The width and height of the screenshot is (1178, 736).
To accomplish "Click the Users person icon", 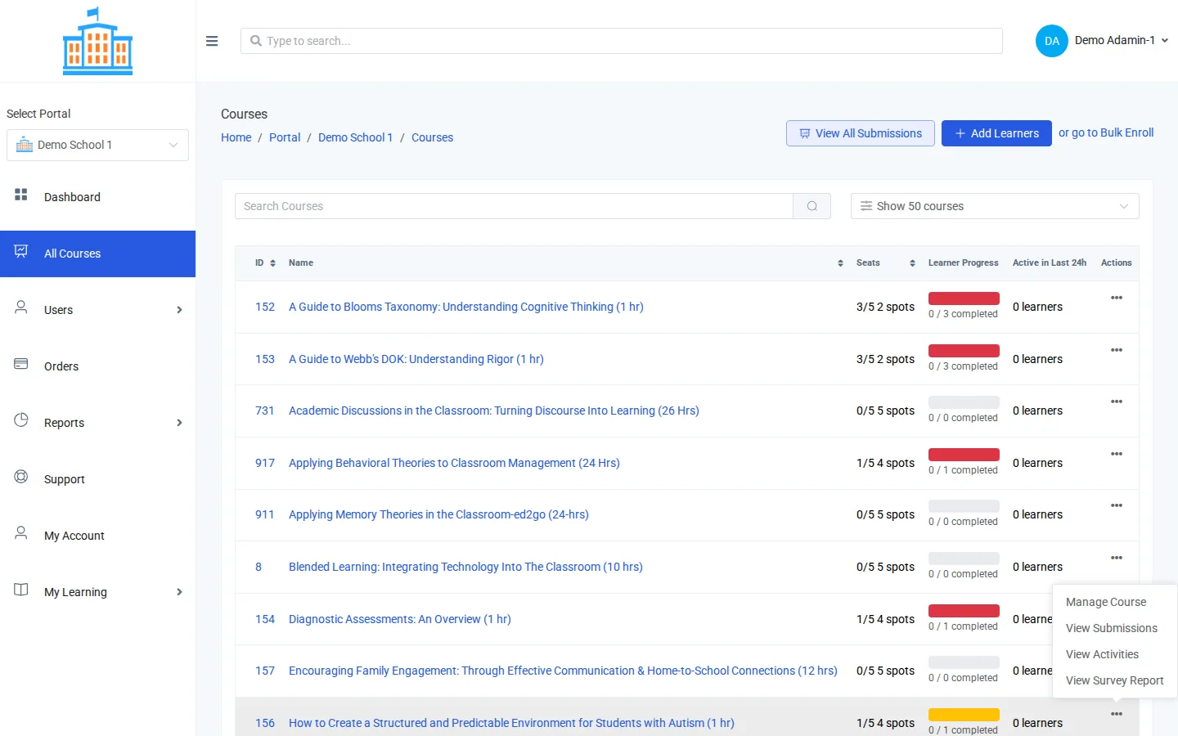I will click(21, 307).
